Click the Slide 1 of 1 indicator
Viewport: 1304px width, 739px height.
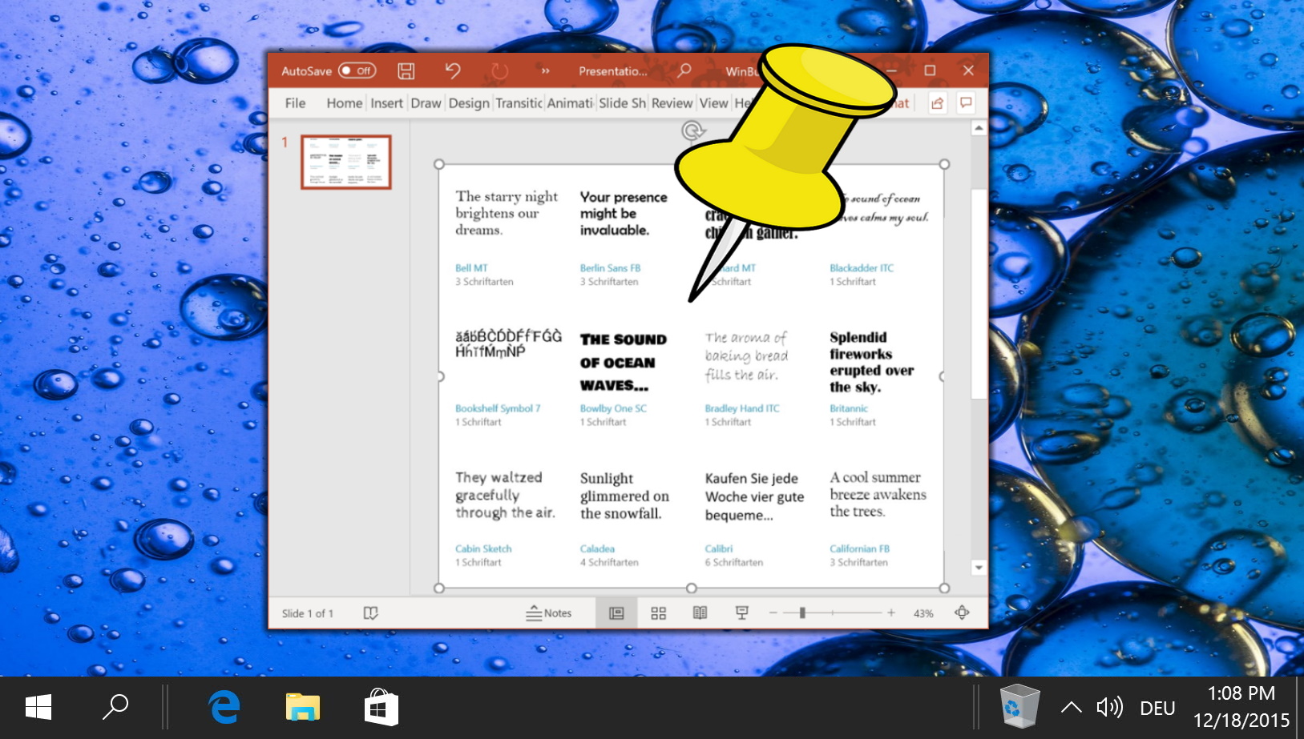pyautogui.click(x=307, y=613)
